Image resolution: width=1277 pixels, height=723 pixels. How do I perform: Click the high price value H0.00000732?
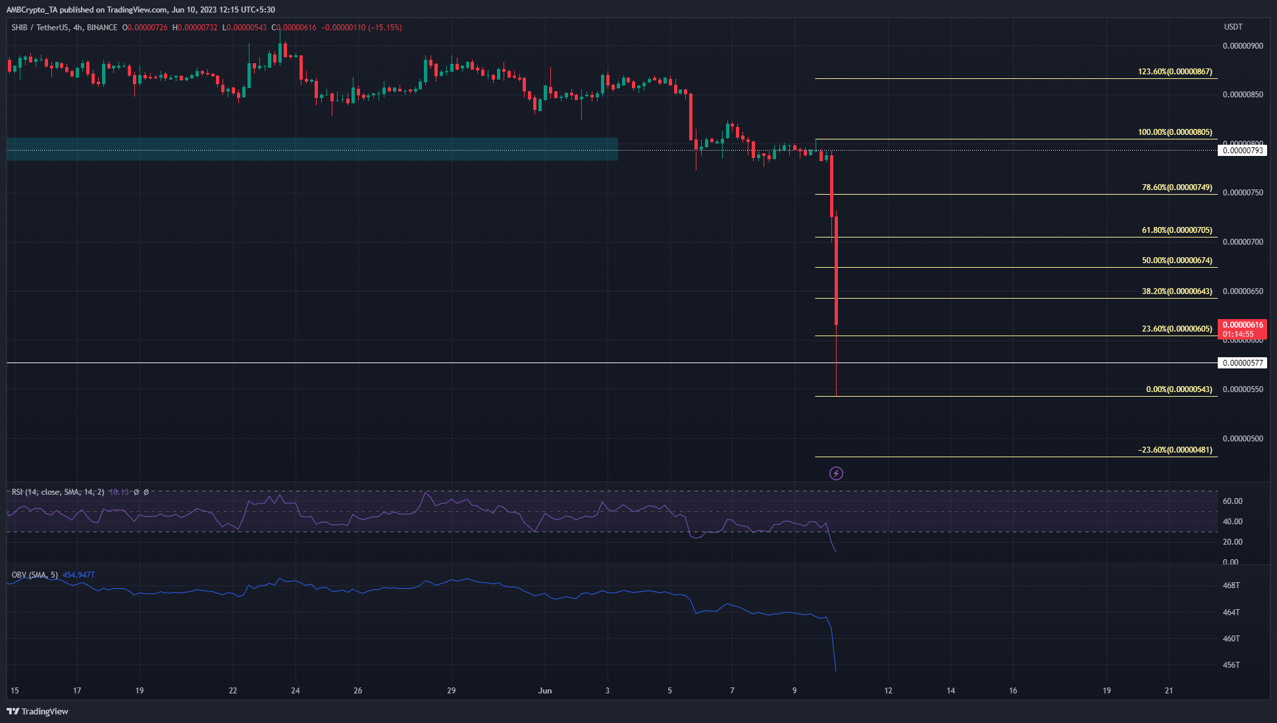click(195, 28)
